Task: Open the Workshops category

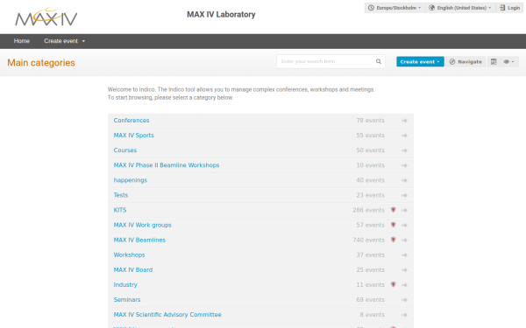Action: point(129,255)
